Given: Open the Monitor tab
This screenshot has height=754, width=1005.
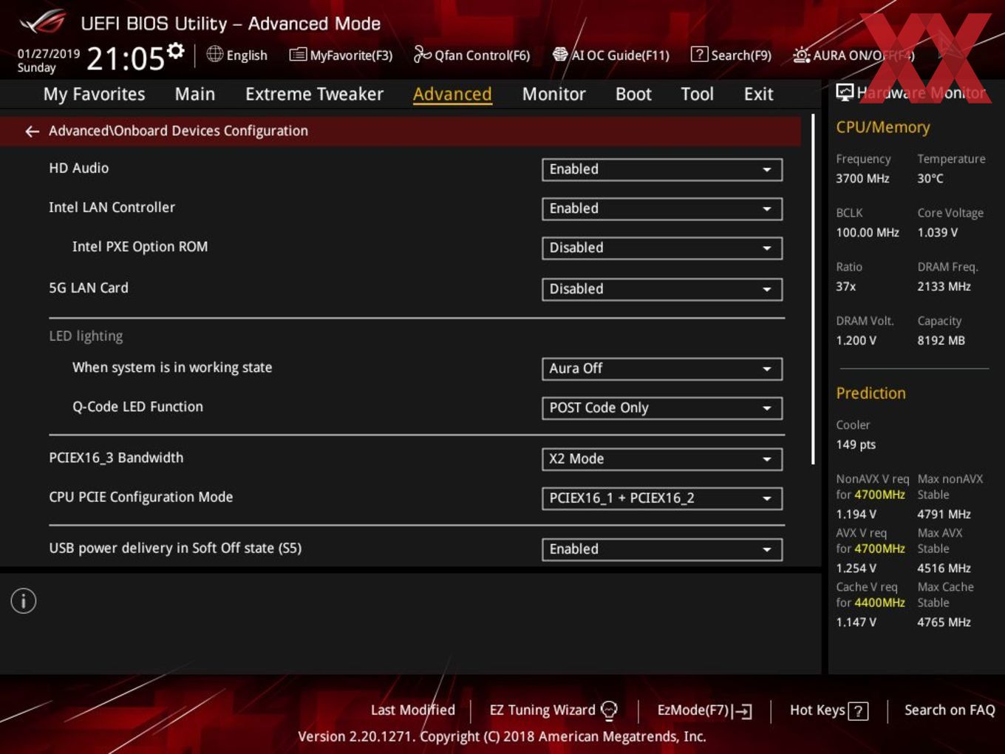Looking at the screenshot, I should click(x=553, y=95).
